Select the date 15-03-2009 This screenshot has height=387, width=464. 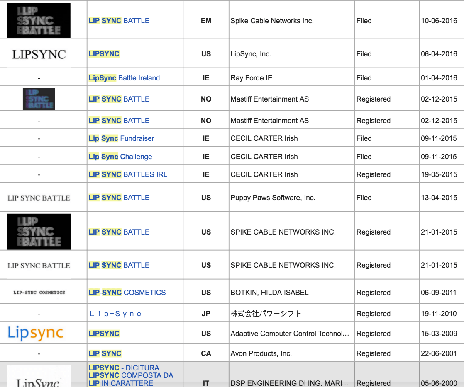tap(439, 334)
